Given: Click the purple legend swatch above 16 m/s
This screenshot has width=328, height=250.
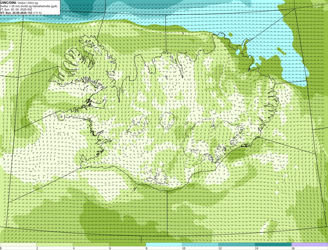Looking at the screenshot, I should tap(310, 244).
